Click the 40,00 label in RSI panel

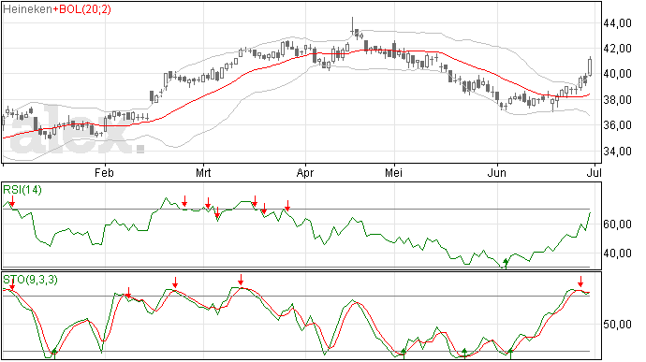click(618, 253)
